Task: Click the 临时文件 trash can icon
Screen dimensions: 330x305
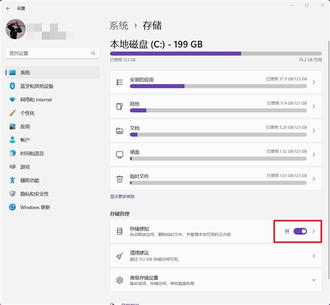Action: pos(119,179)
